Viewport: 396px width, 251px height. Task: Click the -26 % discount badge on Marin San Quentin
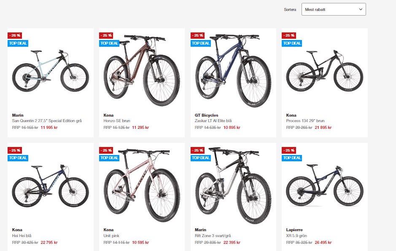click(x=15, y=35)
